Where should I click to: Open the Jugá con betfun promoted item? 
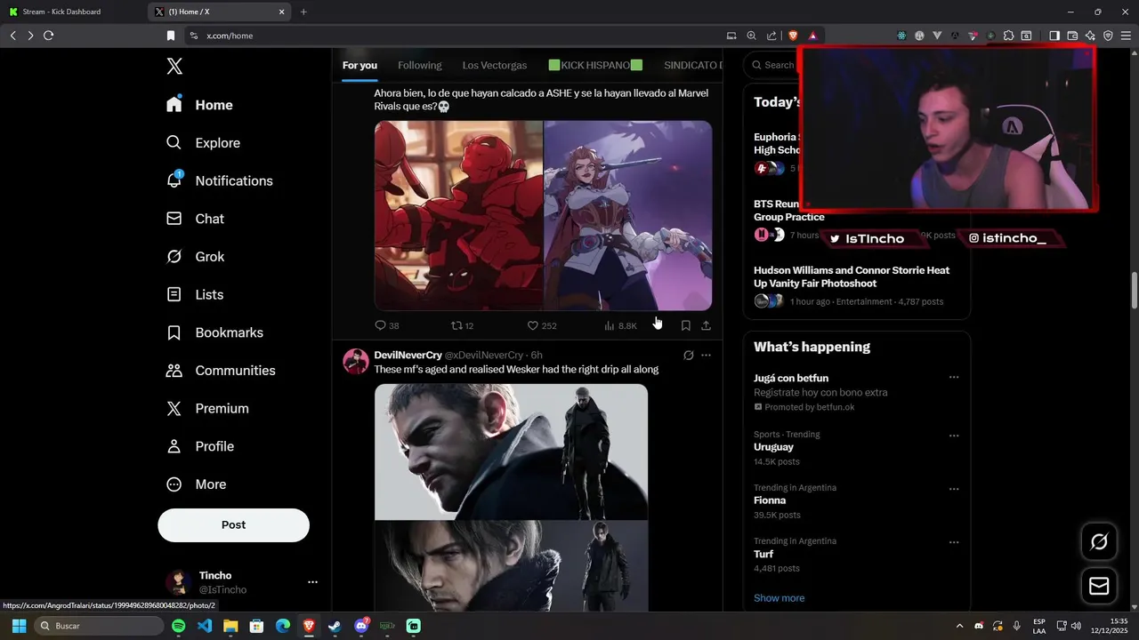pos(856,392)
